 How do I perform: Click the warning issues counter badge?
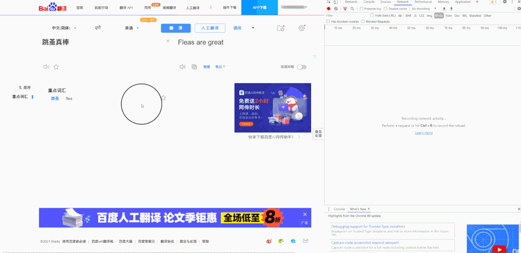[x=494, y=2]
